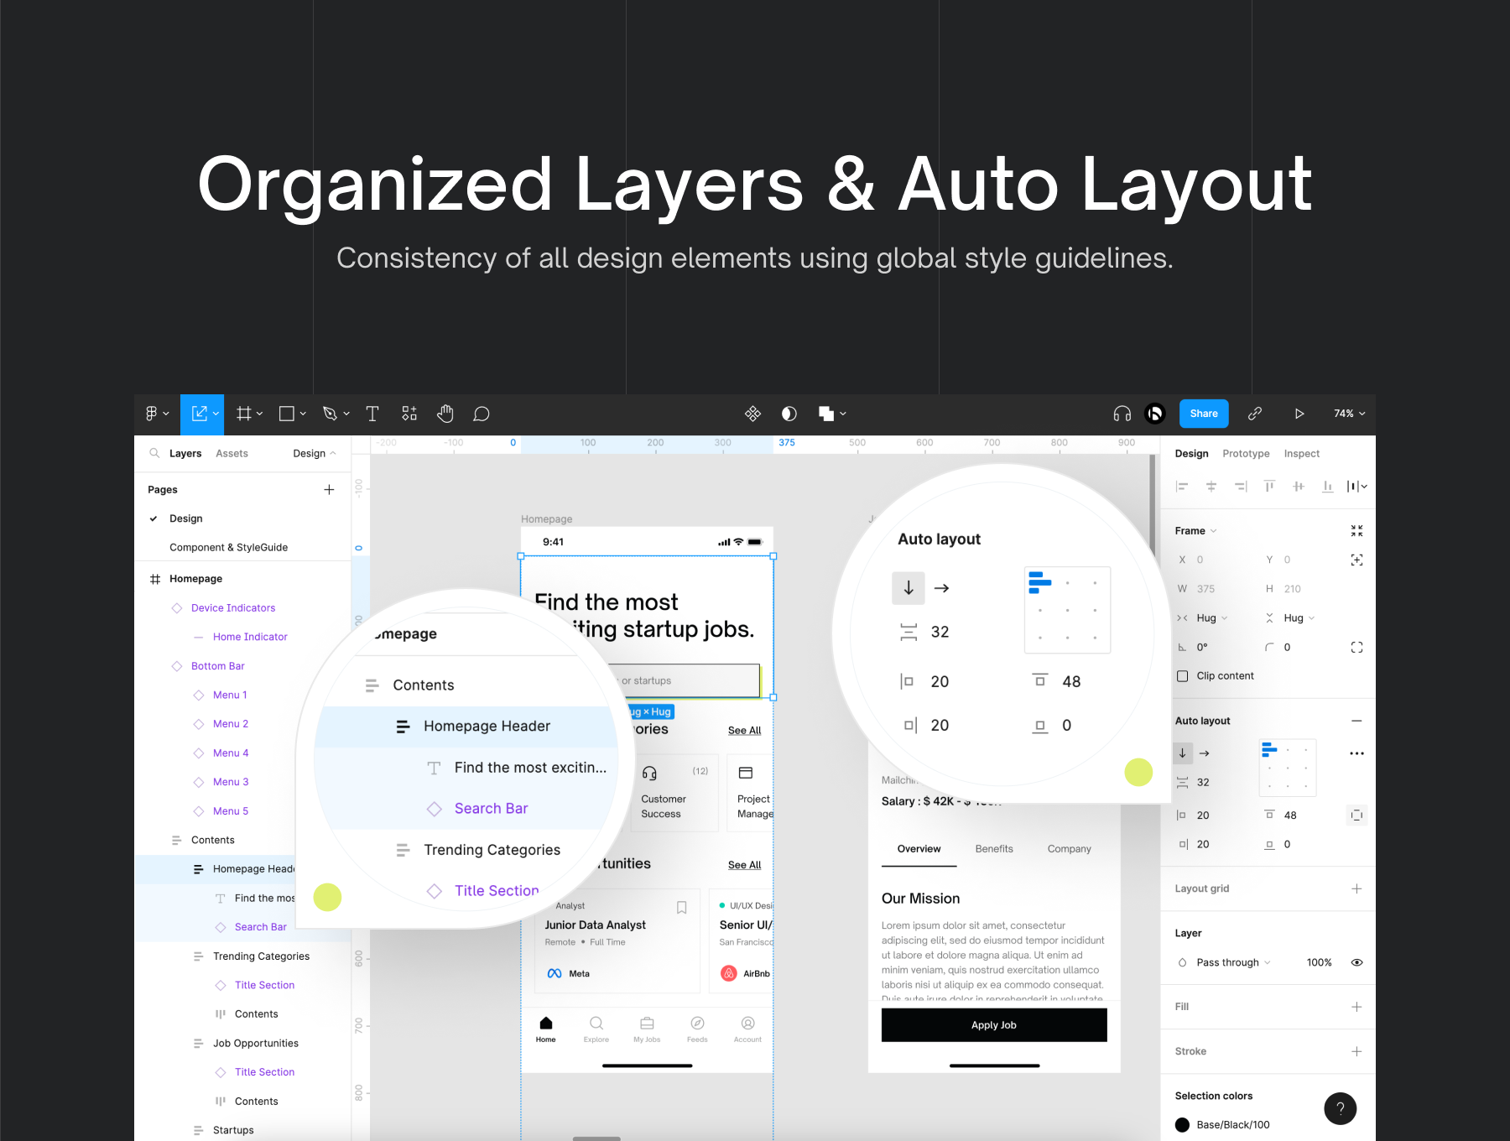Screen dimensions: 1510x1141
Task: Expand the Frame type dropdown
Action: (1195, 531)
